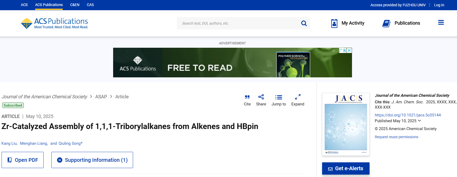457x177 pixels.
Task: Click the JACS journal cover thumbnail
Action: click(x=346, y=124)
